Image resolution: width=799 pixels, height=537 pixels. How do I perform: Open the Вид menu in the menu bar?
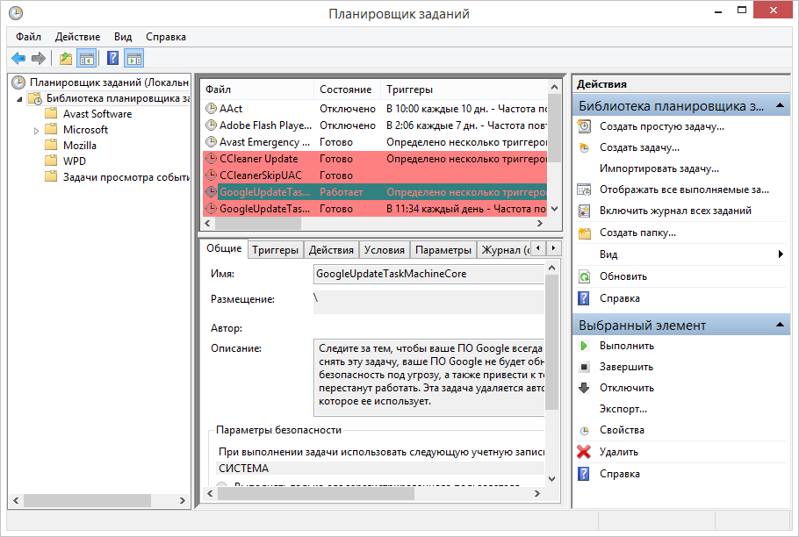(x=123, y=37)
